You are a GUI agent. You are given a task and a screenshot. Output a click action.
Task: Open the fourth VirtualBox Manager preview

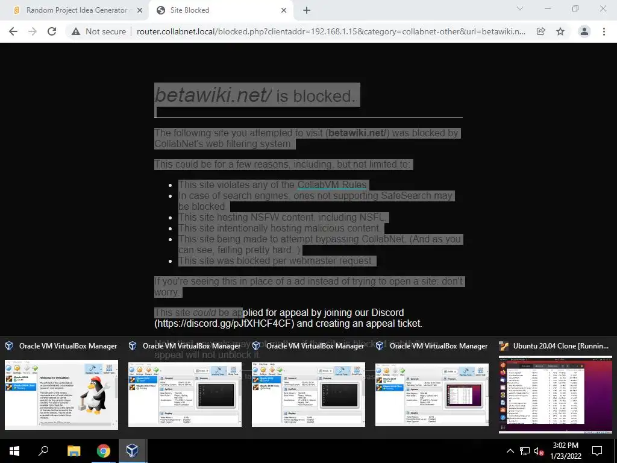click(x=432, y=394)
